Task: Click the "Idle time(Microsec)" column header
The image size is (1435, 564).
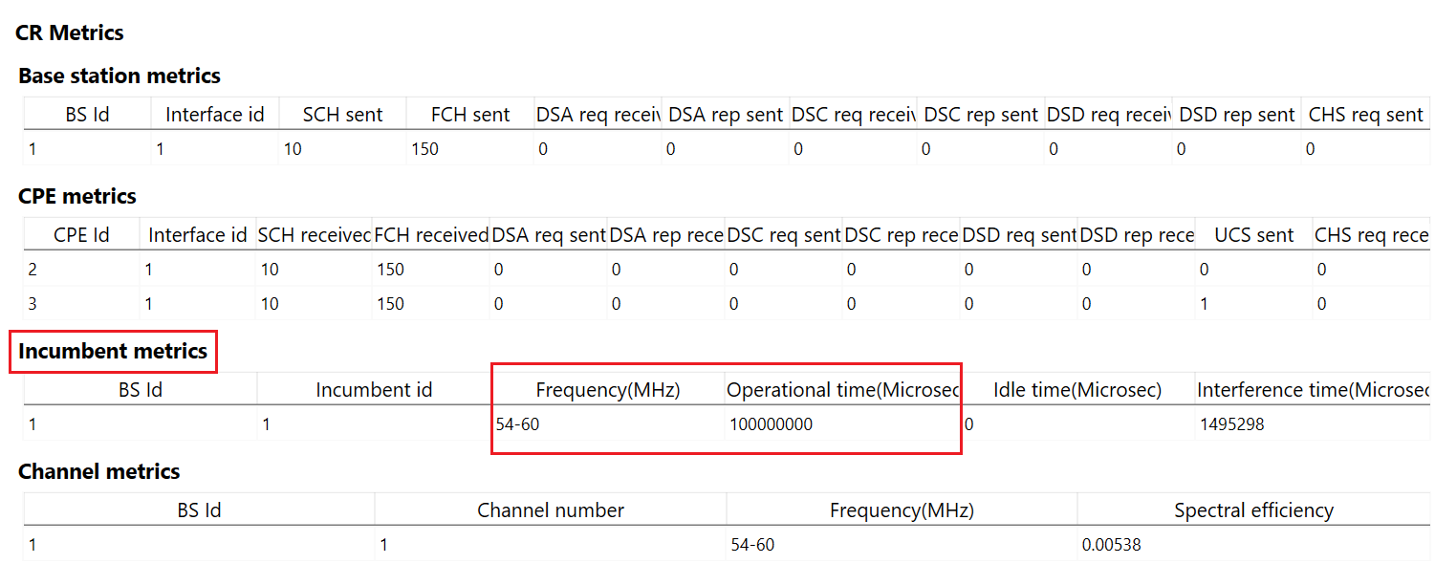Action: pyautogui.click(x=1077, y=390)
